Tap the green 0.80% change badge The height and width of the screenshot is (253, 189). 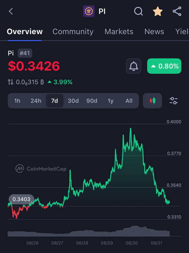[x=164, y=66]
